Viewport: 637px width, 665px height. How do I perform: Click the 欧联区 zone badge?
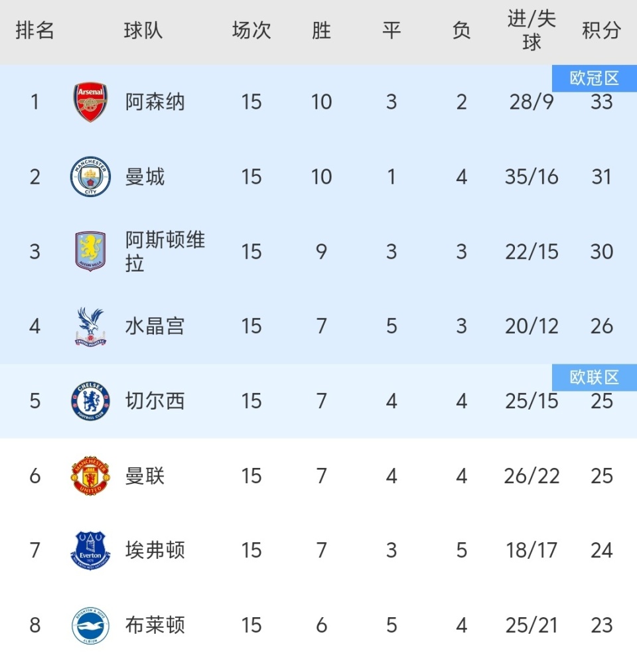pyautogui.click(x=594, y=378)
